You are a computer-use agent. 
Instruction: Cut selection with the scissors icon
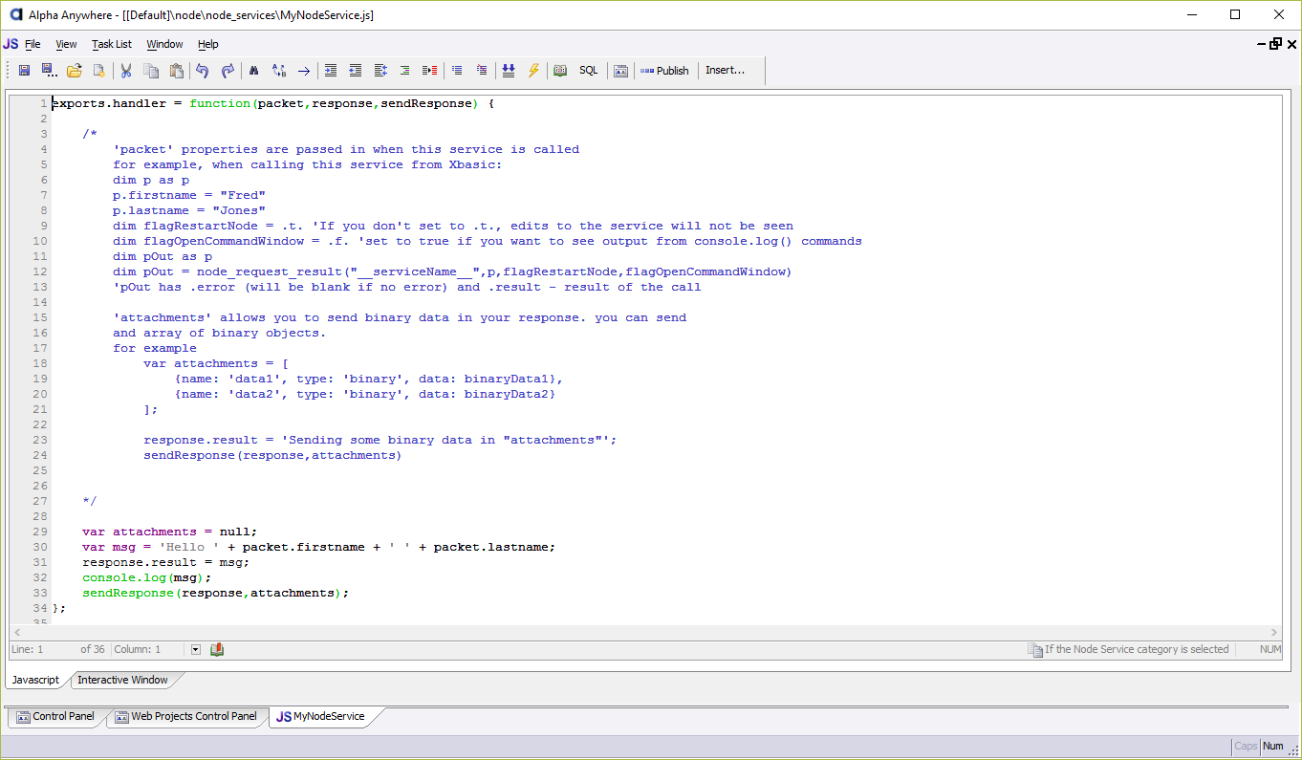125,71
